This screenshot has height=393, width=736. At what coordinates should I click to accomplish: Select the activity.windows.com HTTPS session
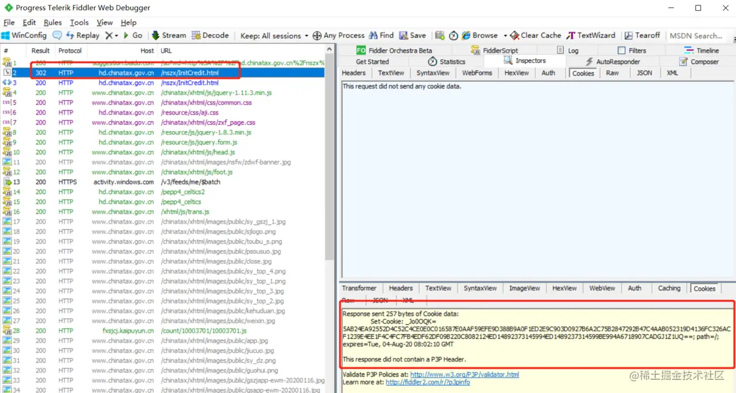click(163, 182)
